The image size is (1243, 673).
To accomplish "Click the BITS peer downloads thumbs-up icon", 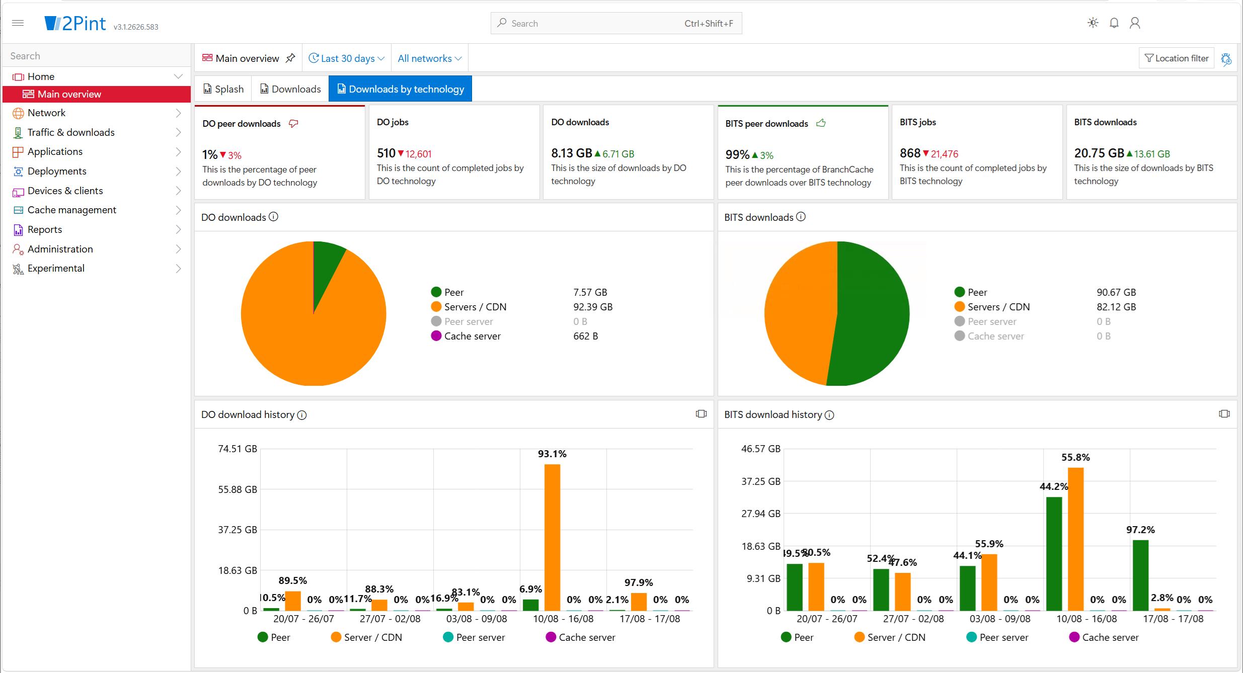I will pyautogui.click(x=821, y=123).
